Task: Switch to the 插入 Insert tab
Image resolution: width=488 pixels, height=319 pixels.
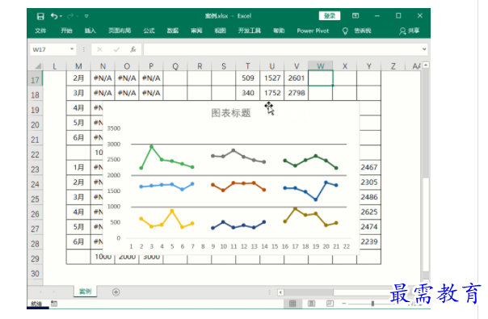Action: click(x=90, y=31)
